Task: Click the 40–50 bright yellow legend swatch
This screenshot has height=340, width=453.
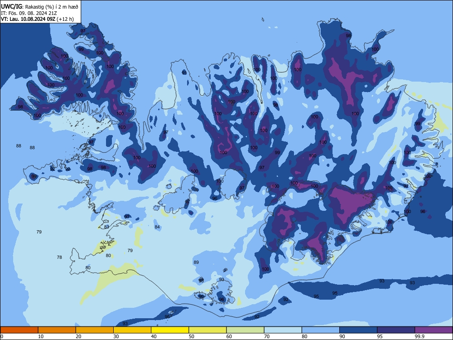Action: [170, 330]
